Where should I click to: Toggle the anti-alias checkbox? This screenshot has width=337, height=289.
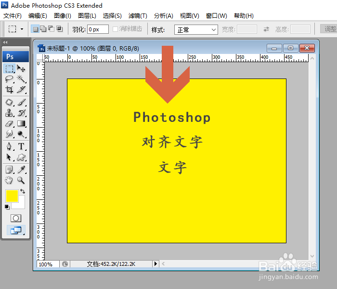[115, 29]
